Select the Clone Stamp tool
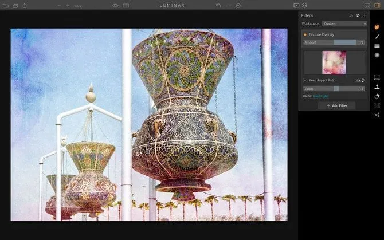 tap(377, 87)
